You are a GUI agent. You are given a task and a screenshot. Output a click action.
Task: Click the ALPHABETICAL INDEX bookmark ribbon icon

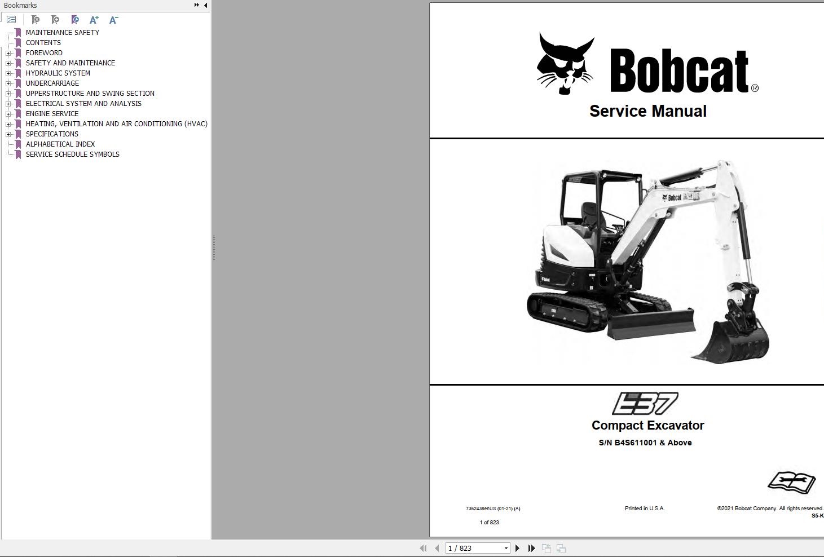coord(18,144)
